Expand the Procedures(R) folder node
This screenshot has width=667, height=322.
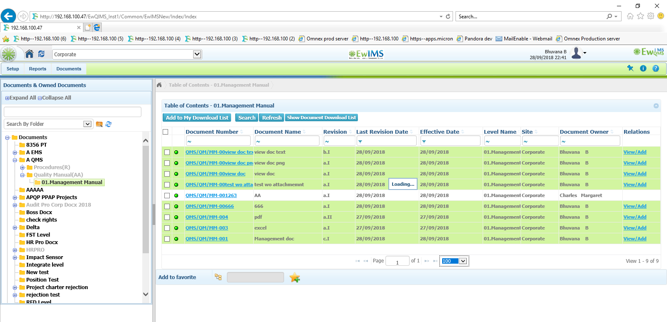pyautogui.click(x=22, y=167)
